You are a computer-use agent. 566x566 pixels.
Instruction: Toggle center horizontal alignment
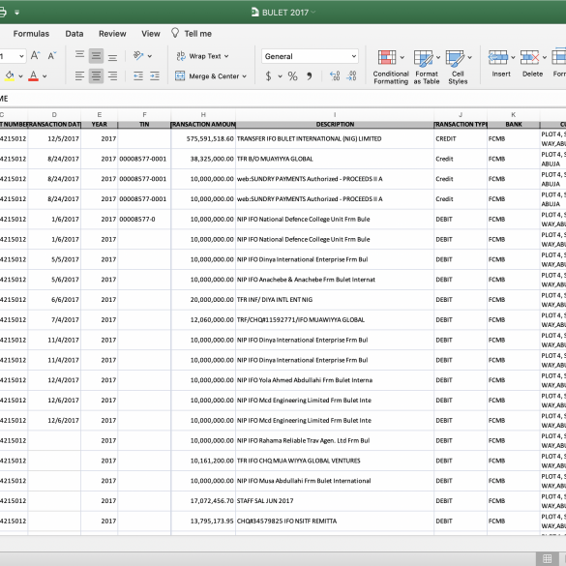click(x=96, y=75)
